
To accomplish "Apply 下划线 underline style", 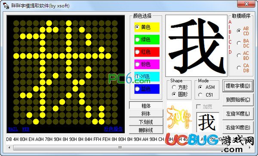I will point(146,122).
